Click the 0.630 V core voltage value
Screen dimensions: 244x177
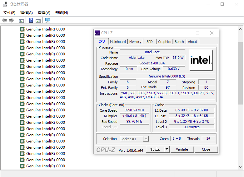click(174, 69)
